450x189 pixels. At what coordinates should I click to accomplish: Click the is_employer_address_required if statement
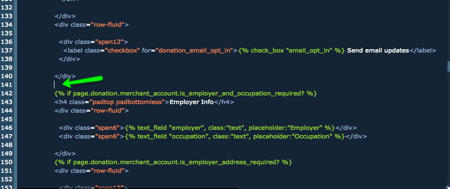tap(173, 162)
